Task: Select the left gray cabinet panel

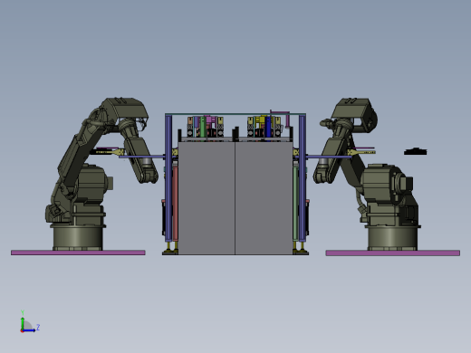Action: pos(207,198)
